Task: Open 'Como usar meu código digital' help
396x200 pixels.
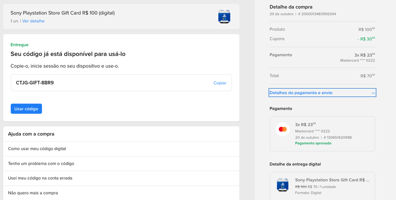Action: 121,149
